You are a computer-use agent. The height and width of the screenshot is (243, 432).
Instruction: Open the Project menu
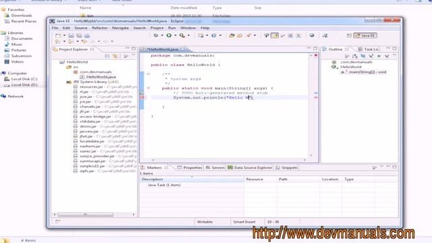click(x=157, y=28)
